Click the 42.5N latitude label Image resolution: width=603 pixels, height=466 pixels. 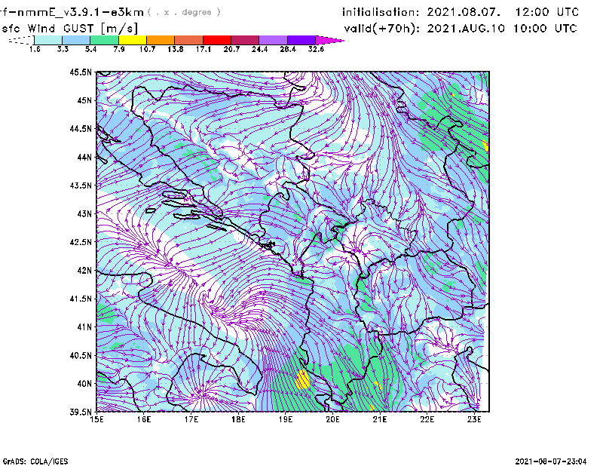(x=81, y=242)
